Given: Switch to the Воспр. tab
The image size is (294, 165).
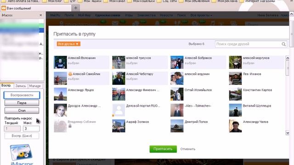Looking at the screenshot, I should pos(6,86).
